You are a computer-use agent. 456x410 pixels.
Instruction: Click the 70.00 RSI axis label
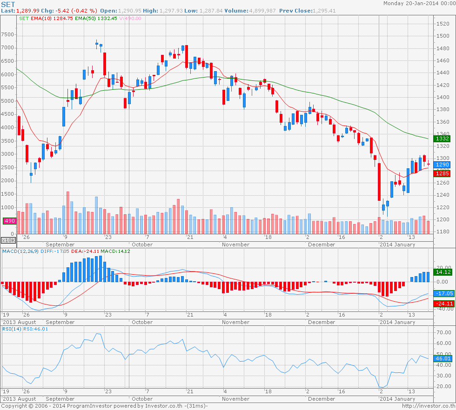tap(444, 332)
